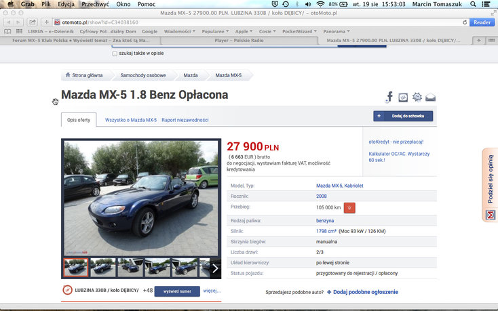
Task: Click the Time Machine menu bar icon
Action: (x=286, y=4)
